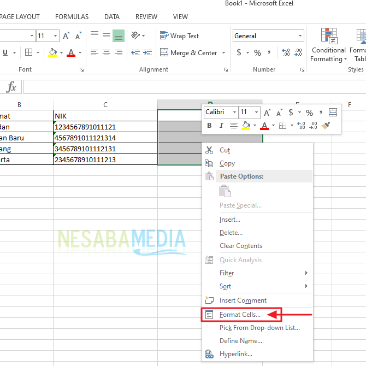
Task: Apply middle align in ribbon
Action: point(107,36)
